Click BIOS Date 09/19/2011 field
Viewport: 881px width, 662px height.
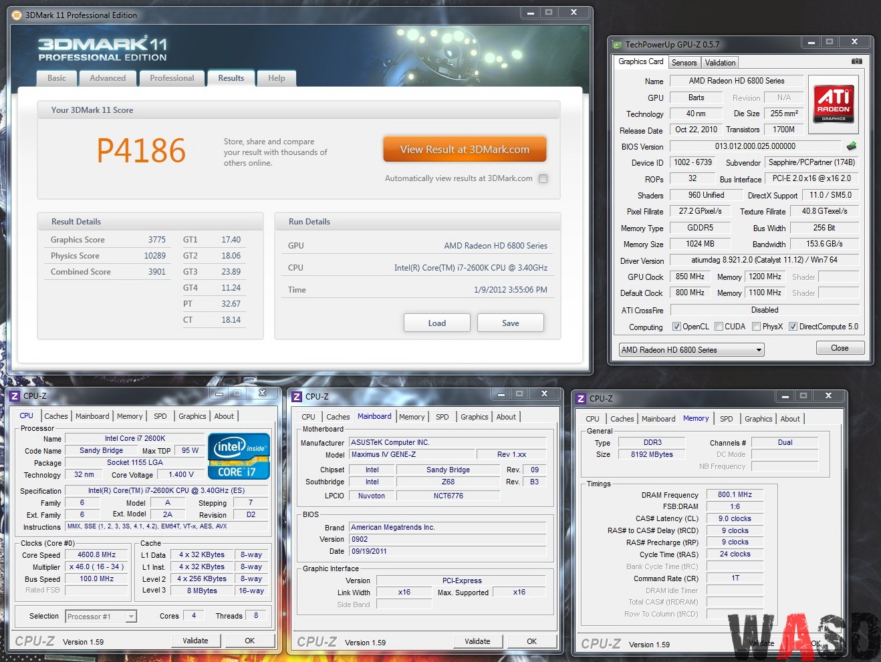click(x=448, y=551)
